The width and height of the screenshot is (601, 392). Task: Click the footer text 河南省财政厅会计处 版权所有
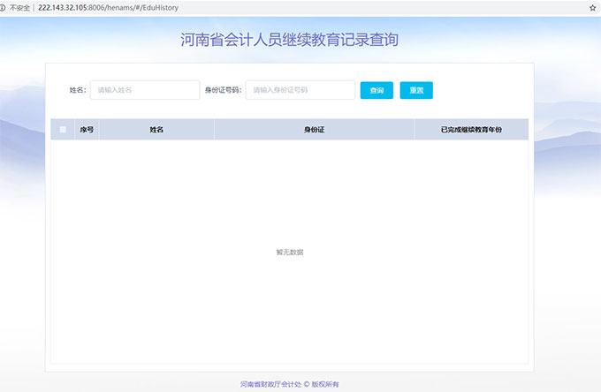click(290, 385)
